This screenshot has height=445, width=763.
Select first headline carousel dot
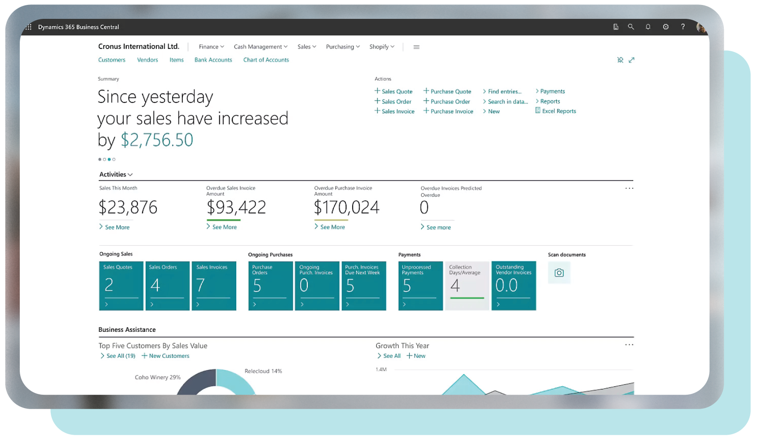click(x=100, y=159)
